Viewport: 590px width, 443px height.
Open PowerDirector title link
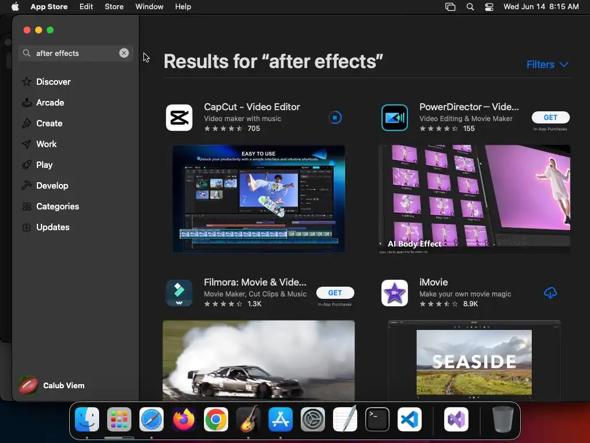click(469, 107)
